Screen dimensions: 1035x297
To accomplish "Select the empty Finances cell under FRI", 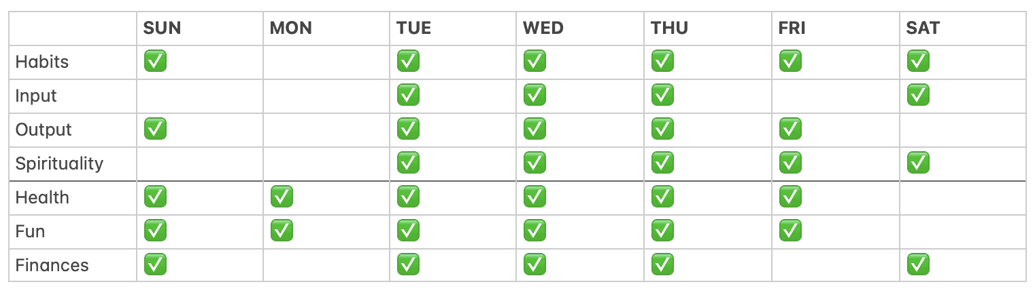I will point(836,266).
